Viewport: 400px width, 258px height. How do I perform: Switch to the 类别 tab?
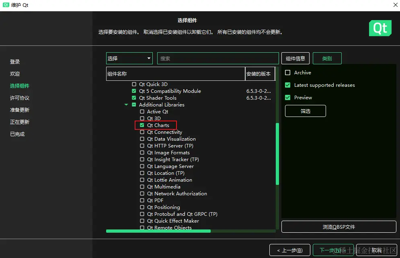coord(327,58)
